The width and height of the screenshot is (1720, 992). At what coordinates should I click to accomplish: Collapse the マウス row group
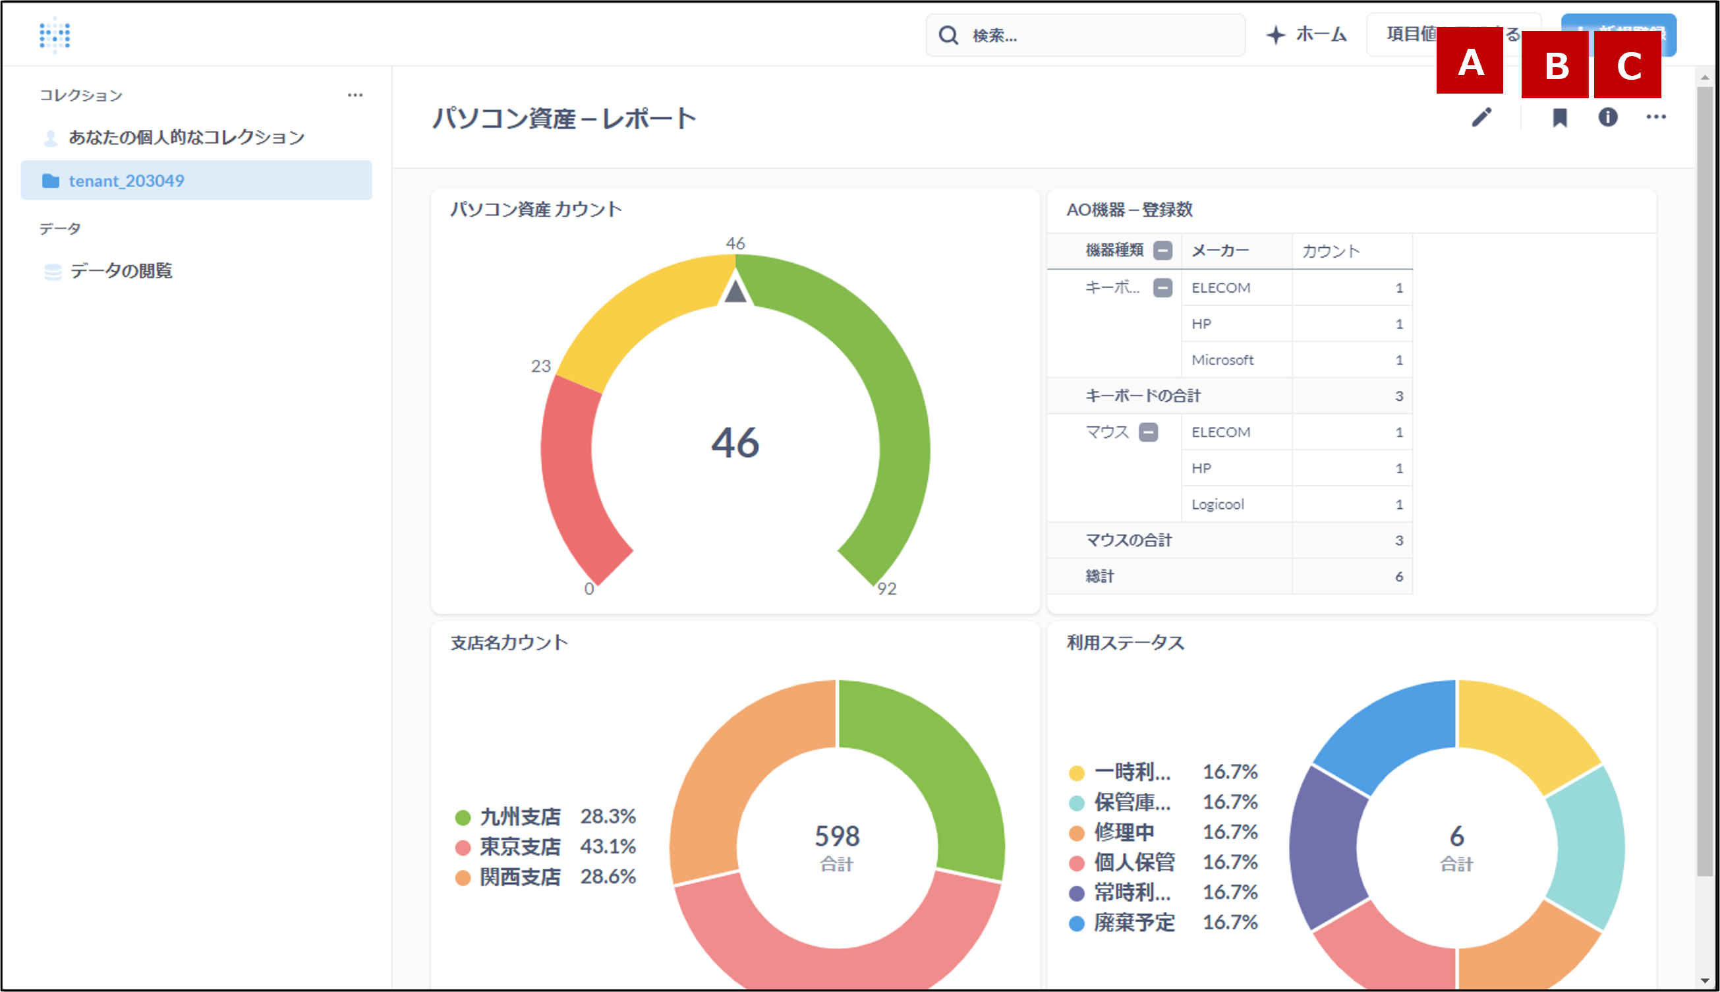pyautogui.click(x=1148, y=432)
